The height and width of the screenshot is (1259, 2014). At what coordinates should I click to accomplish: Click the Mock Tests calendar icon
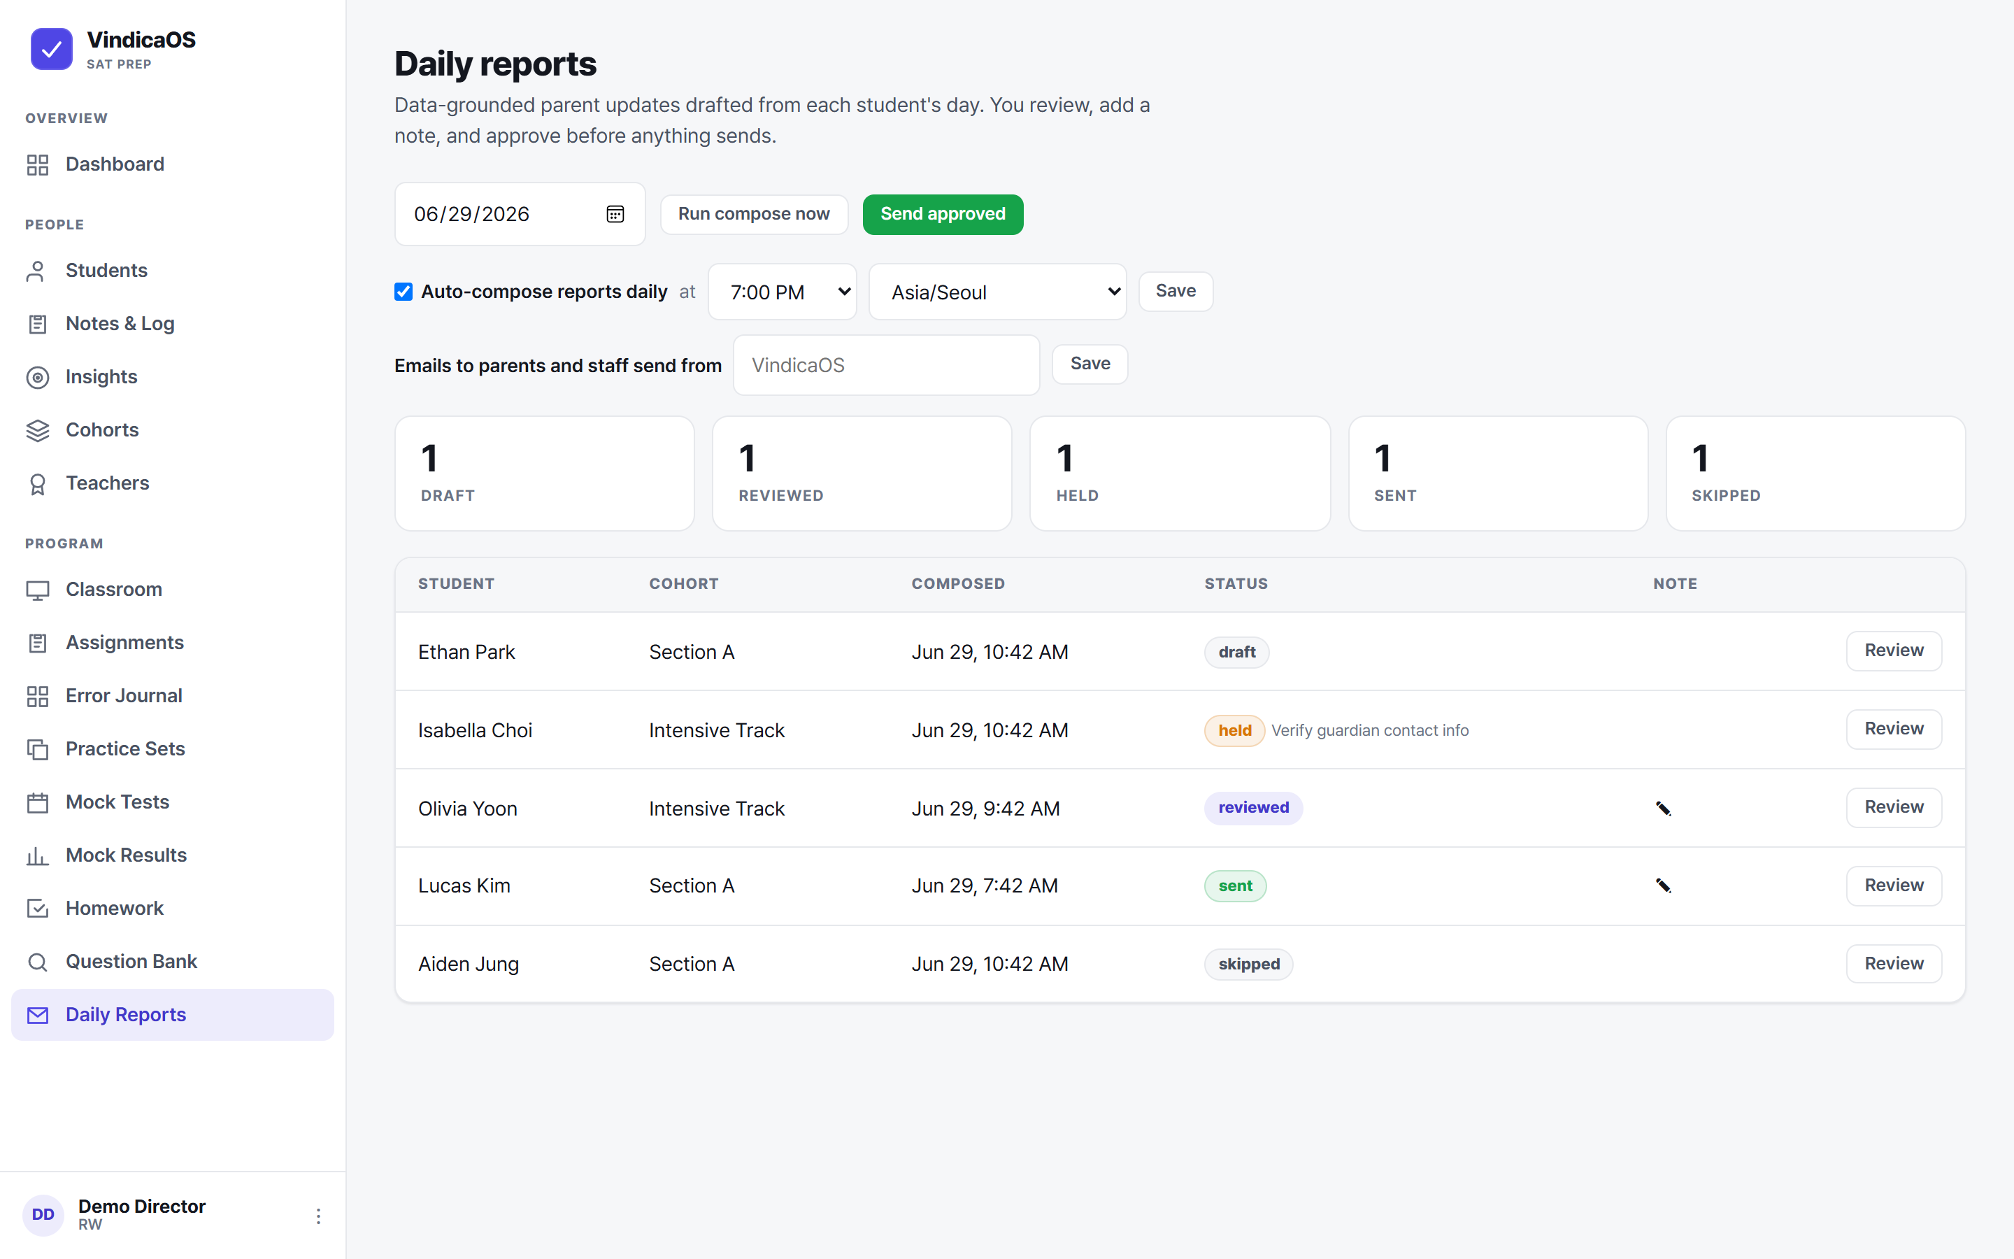coord(38,804)
